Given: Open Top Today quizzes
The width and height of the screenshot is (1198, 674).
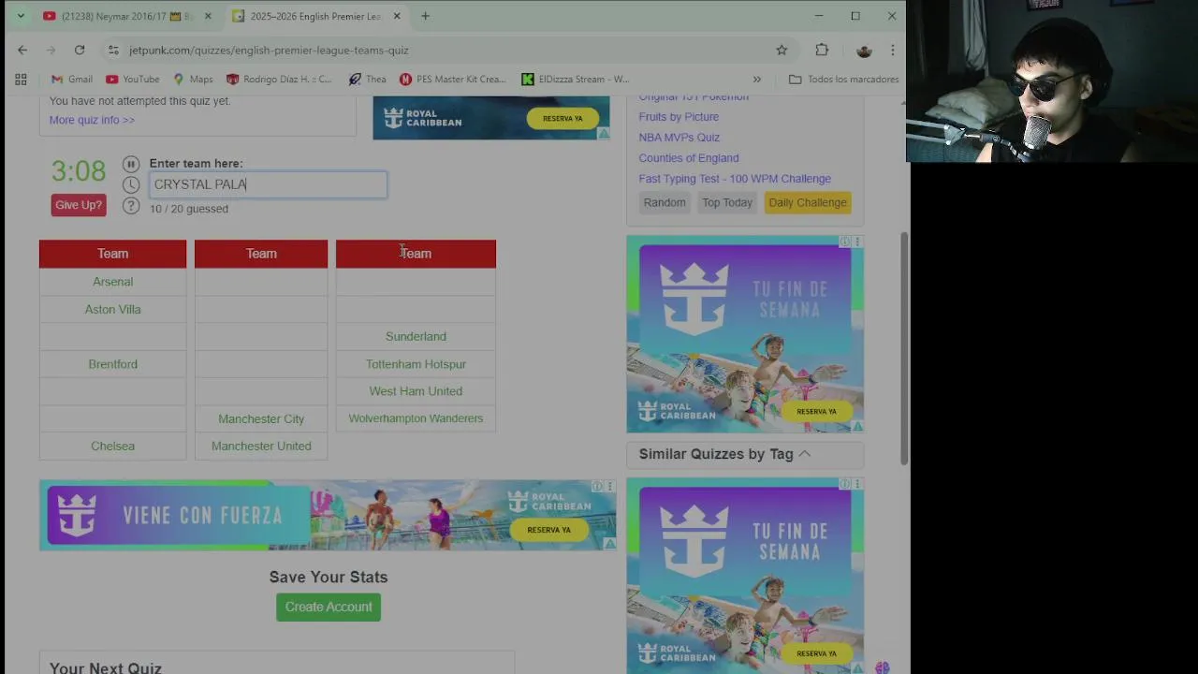Looking at the screenshot, I should [x=727, y=202].
